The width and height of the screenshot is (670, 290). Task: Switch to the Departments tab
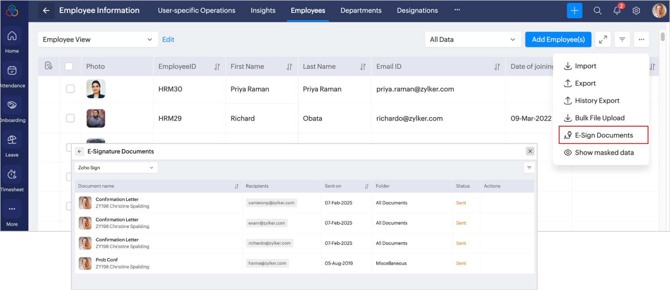pyautogui.click(x=361, y=11)
